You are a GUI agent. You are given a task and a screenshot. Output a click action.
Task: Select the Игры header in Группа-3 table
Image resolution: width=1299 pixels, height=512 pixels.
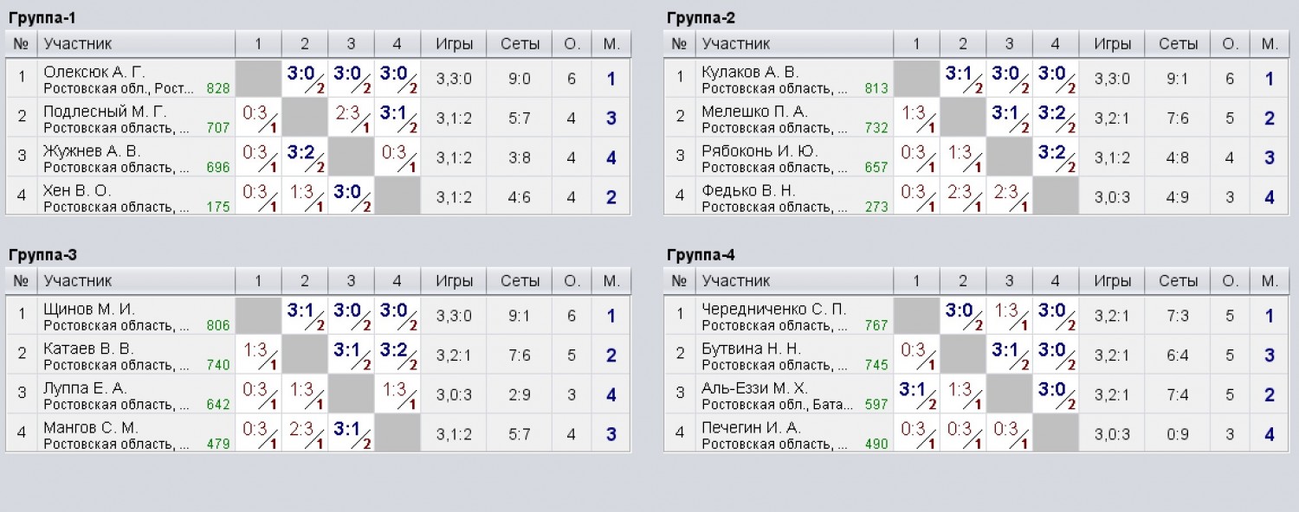coord(454,281)
